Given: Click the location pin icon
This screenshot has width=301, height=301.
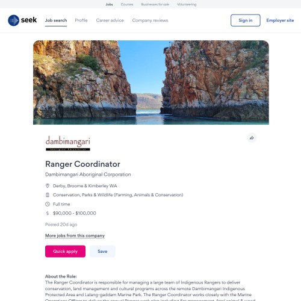Looking at the screenshot, I should coord(48,185).
